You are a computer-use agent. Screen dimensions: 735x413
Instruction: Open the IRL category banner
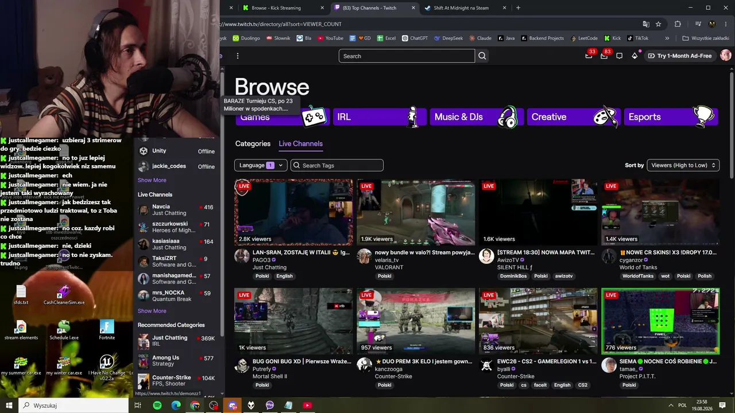coord(379,116)
